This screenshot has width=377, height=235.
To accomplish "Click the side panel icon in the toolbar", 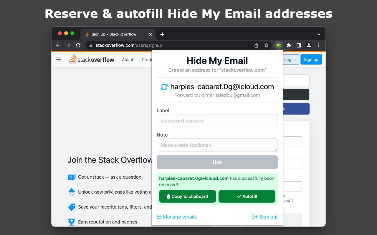I will [x=298, y=45].
